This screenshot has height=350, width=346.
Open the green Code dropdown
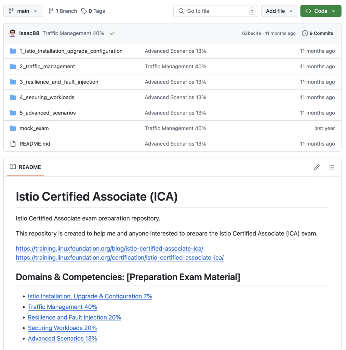[321, 11]
